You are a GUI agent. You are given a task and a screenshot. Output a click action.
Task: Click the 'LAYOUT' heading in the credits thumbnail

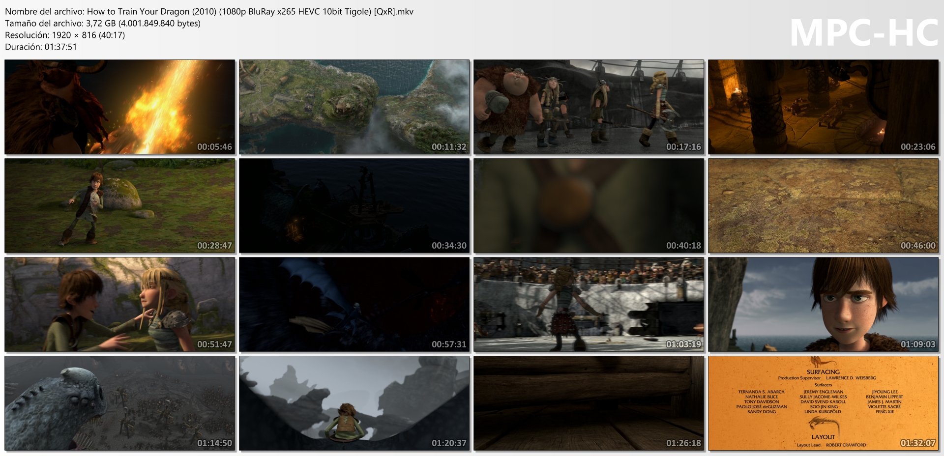[x=823, y=437]
